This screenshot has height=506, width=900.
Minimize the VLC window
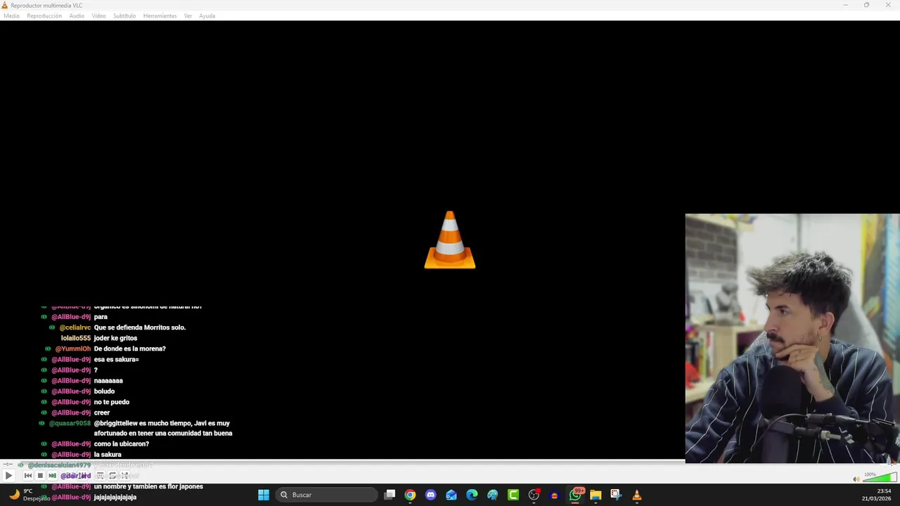coord(845,5)
